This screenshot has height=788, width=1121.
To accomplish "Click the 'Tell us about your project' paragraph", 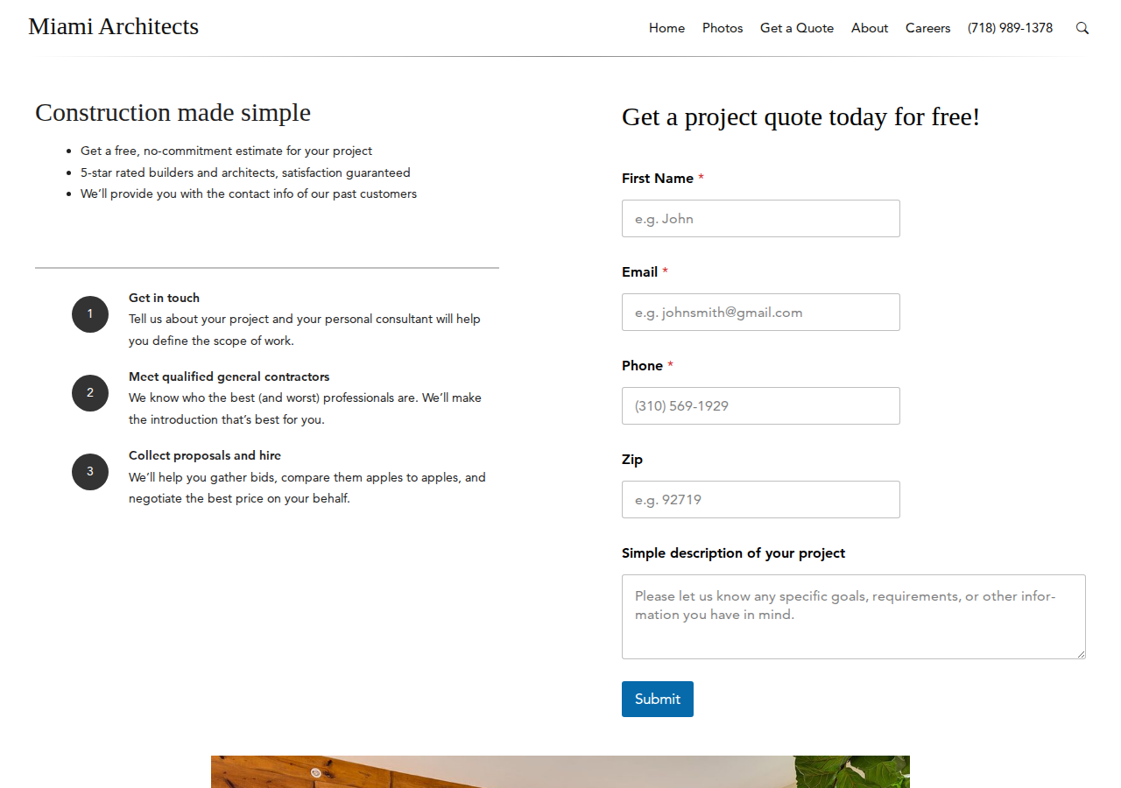I will 305,330.
